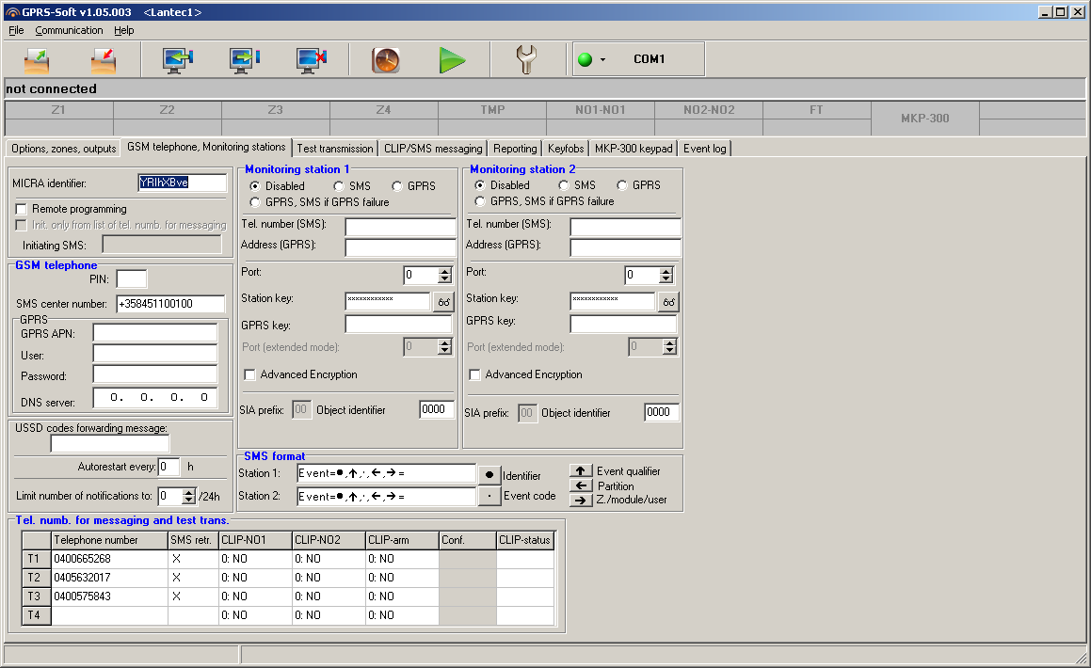1091x668 pixels.
Task: Click the green start play icon
Action: (x=452, y=60)
